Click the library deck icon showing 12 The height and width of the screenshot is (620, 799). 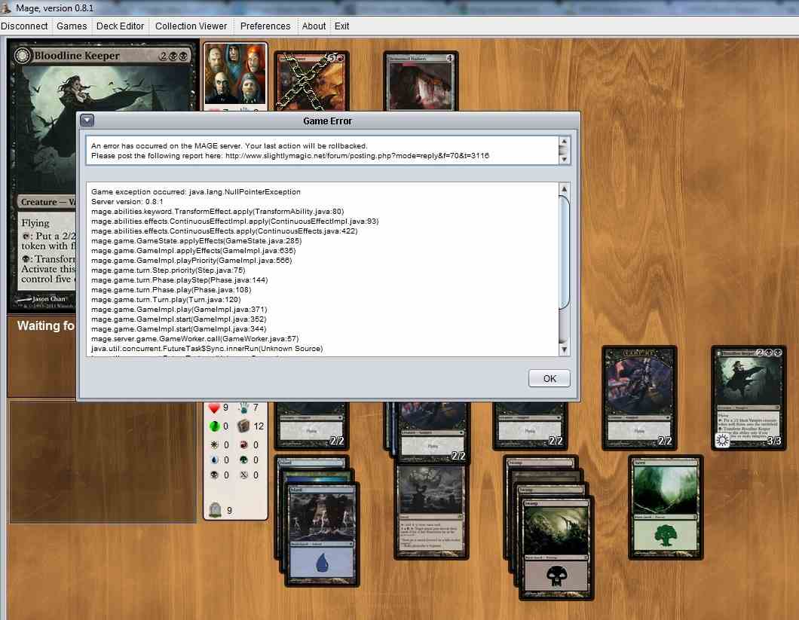pos(243,426)
